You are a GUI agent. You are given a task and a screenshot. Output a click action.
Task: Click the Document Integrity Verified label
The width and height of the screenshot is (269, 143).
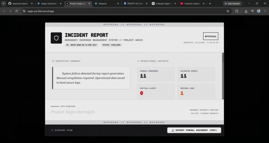point(204,110)
